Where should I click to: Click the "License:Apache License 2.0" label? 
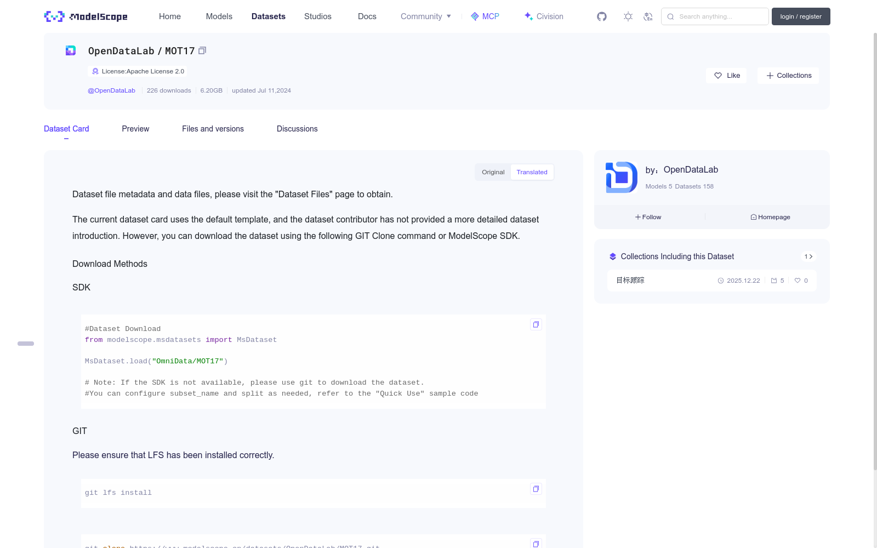143,71
